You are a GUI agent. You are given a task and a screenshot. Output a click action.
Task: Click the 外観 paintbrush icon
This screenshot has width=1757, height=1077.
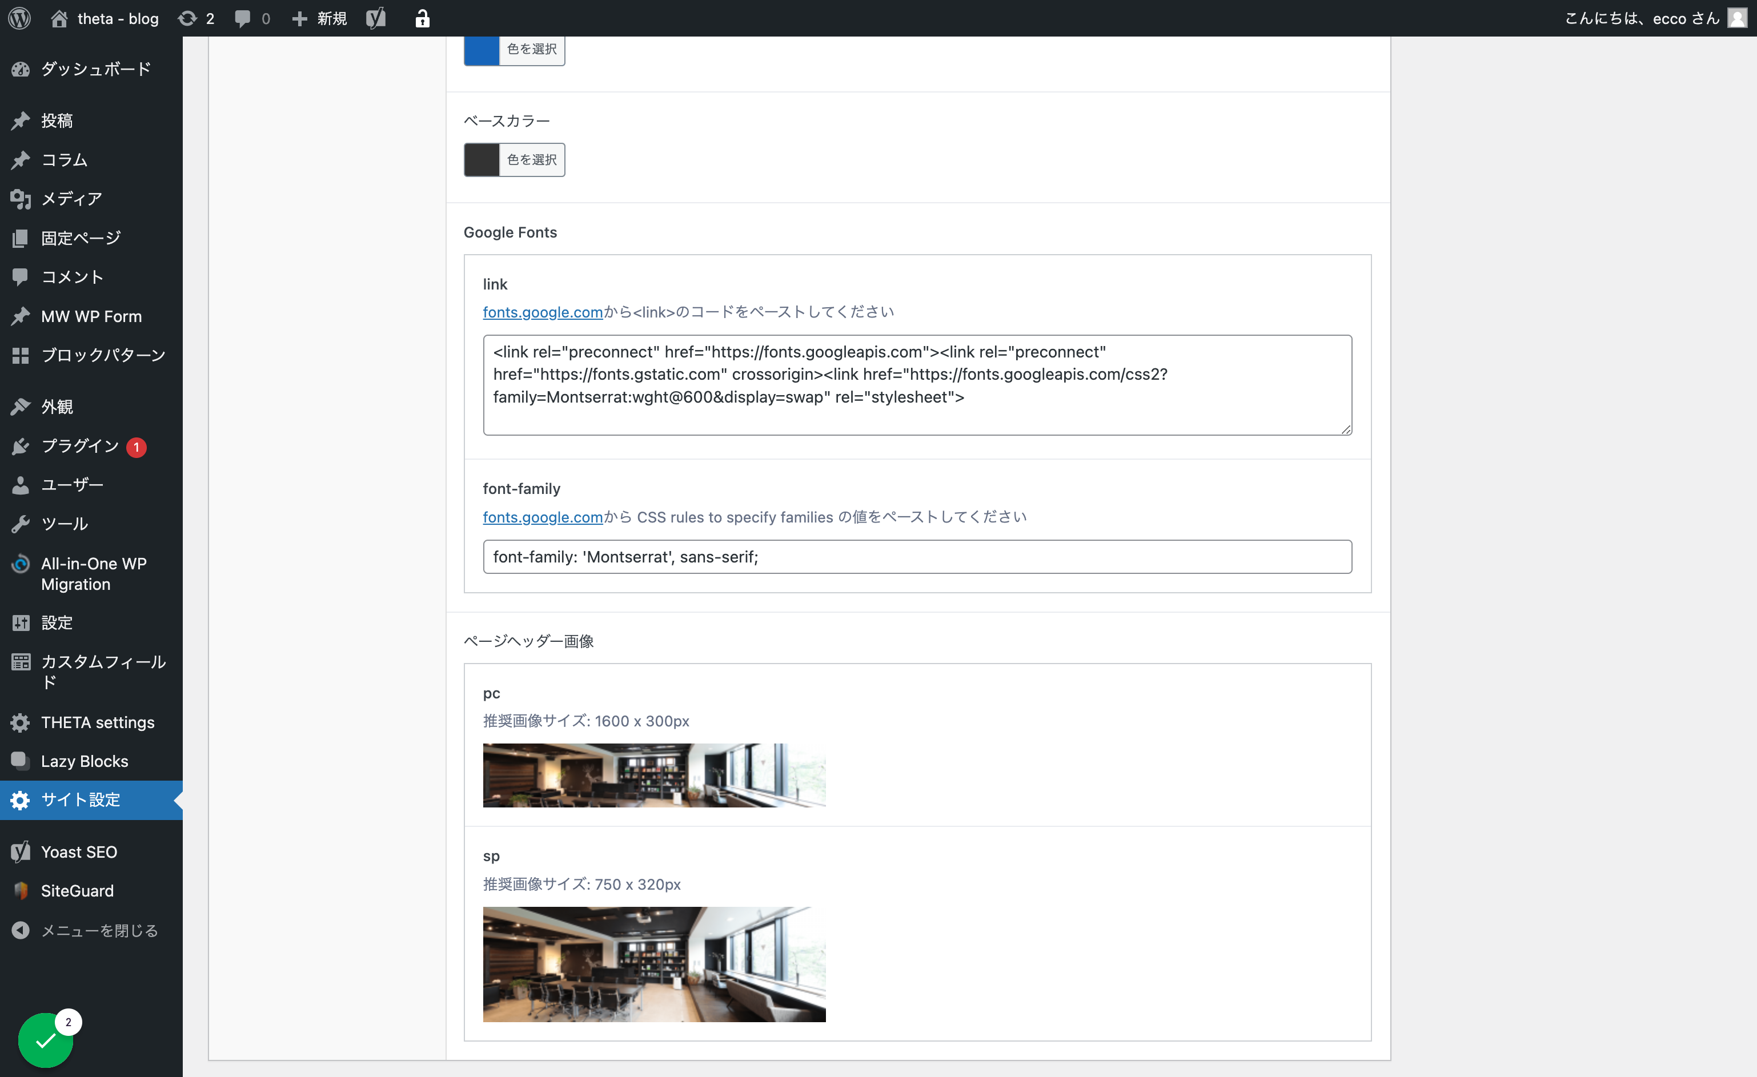[21, 406]
